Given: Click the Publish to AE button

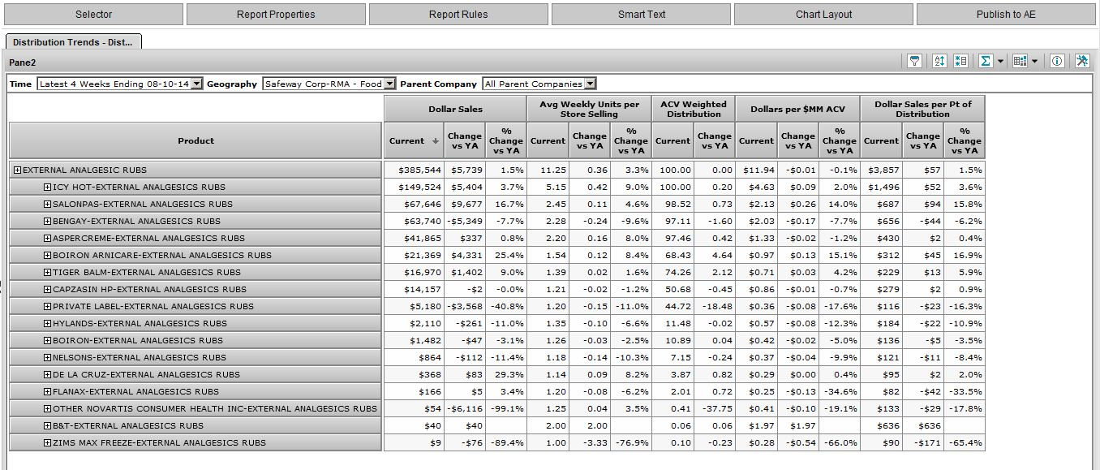Looking at the screenshot, I should (1005, 14).
